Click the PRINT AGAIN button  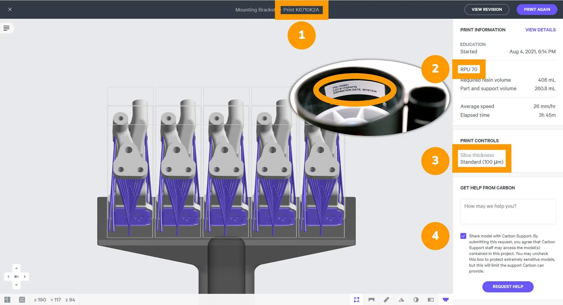point(537,9)
